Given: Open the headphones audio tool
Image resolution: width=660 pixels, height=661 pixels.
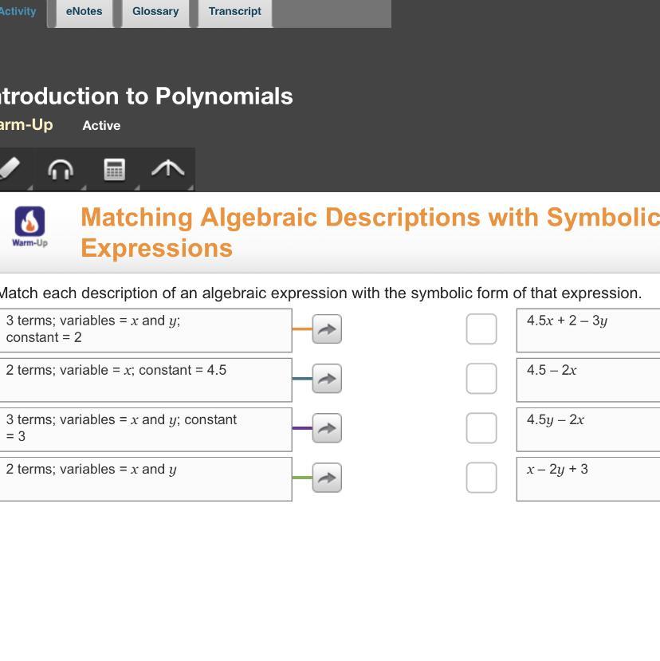Looking at the screenshot, I should click(61, 170).
